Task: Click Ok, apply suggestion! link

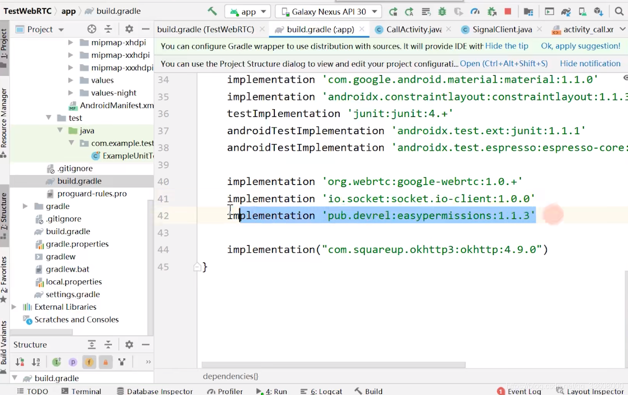Action: pos(580,46)
